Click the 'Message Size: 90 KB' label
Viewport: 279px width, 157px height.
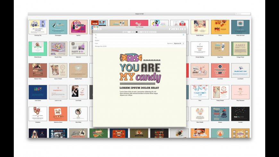(x=101, y=46)
